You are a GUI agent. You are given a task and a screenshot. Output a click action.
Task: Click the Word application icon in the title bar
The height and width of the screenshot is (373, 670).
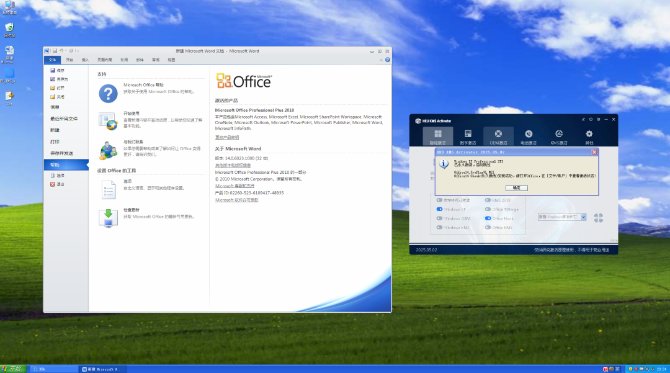47,51
